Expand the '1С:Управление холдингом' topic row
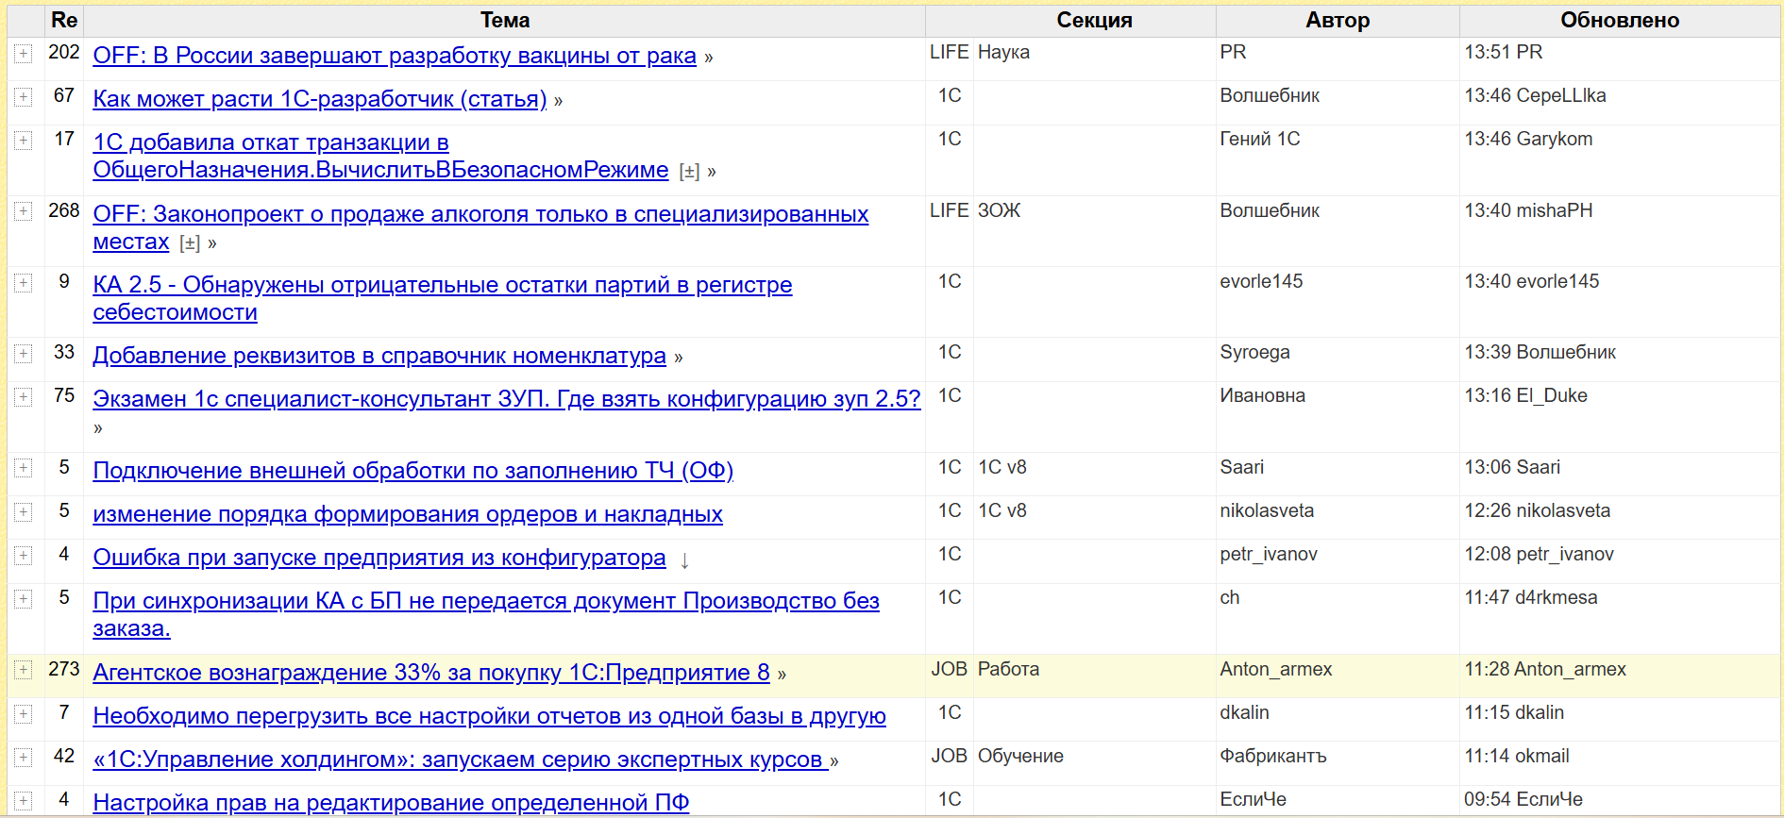 click(24, 758)
